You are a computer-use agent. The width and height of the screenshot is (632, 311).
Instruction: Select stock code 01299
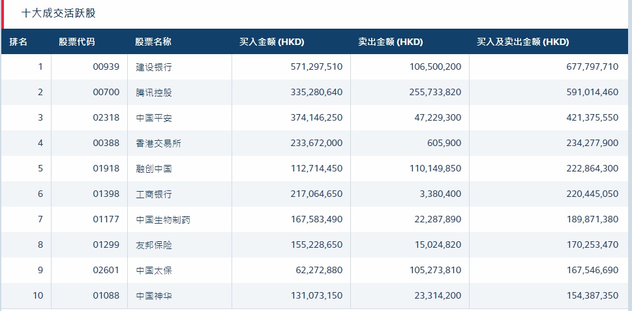pos(106,244)
